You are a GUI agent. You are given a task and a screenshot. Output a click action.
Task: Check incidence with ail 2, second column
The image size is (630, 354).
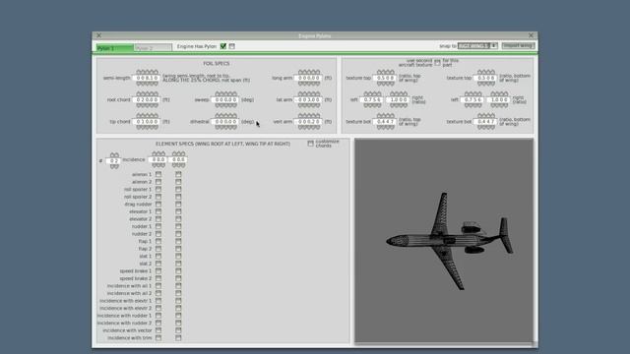pos(178,293)
